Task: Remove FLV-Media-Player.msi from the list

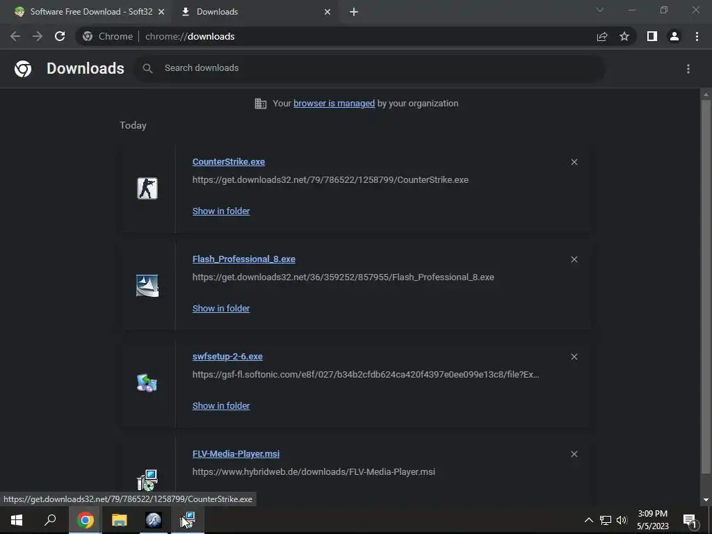Action: pyautogui.click(x=574, y=454)
